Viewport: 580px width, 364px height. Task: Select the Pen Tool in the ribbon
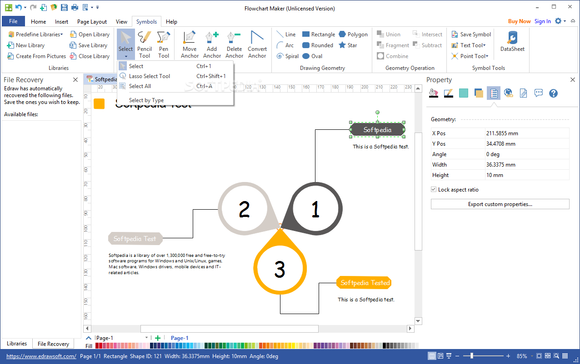(x=164, y=44)
